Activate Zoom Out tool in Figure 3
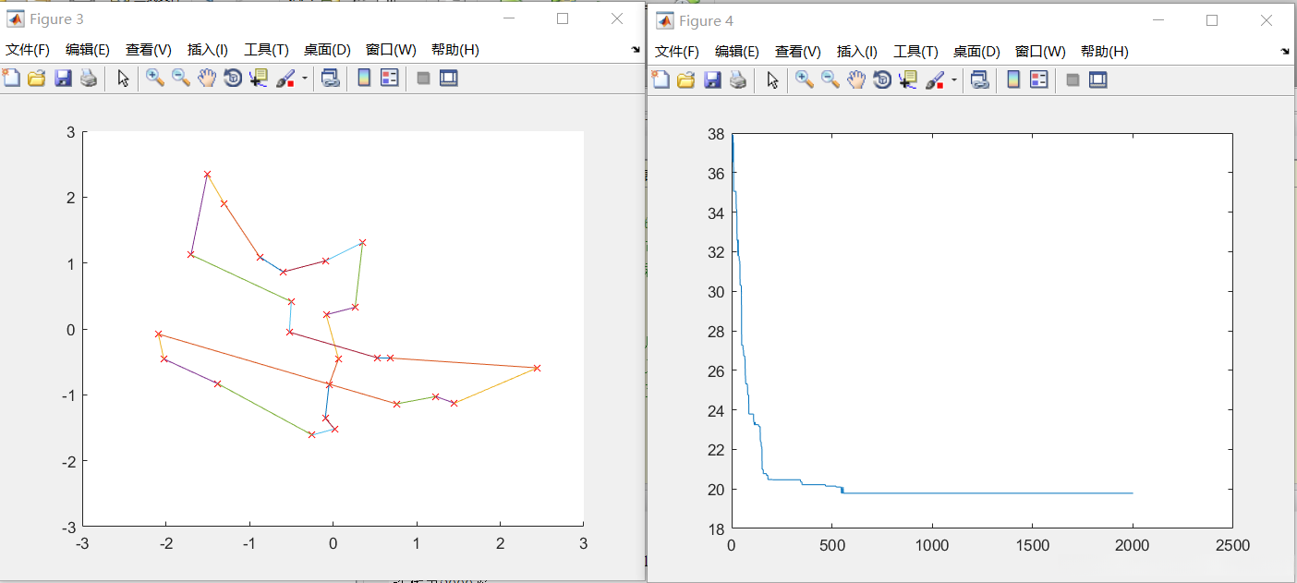 click(x=181, y=79)
